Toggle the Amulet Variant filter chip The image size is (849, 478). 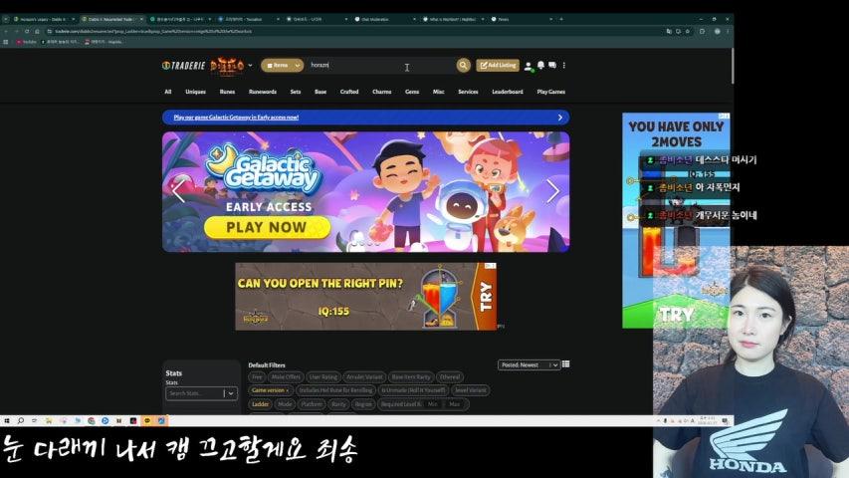[x=364, y=376]
